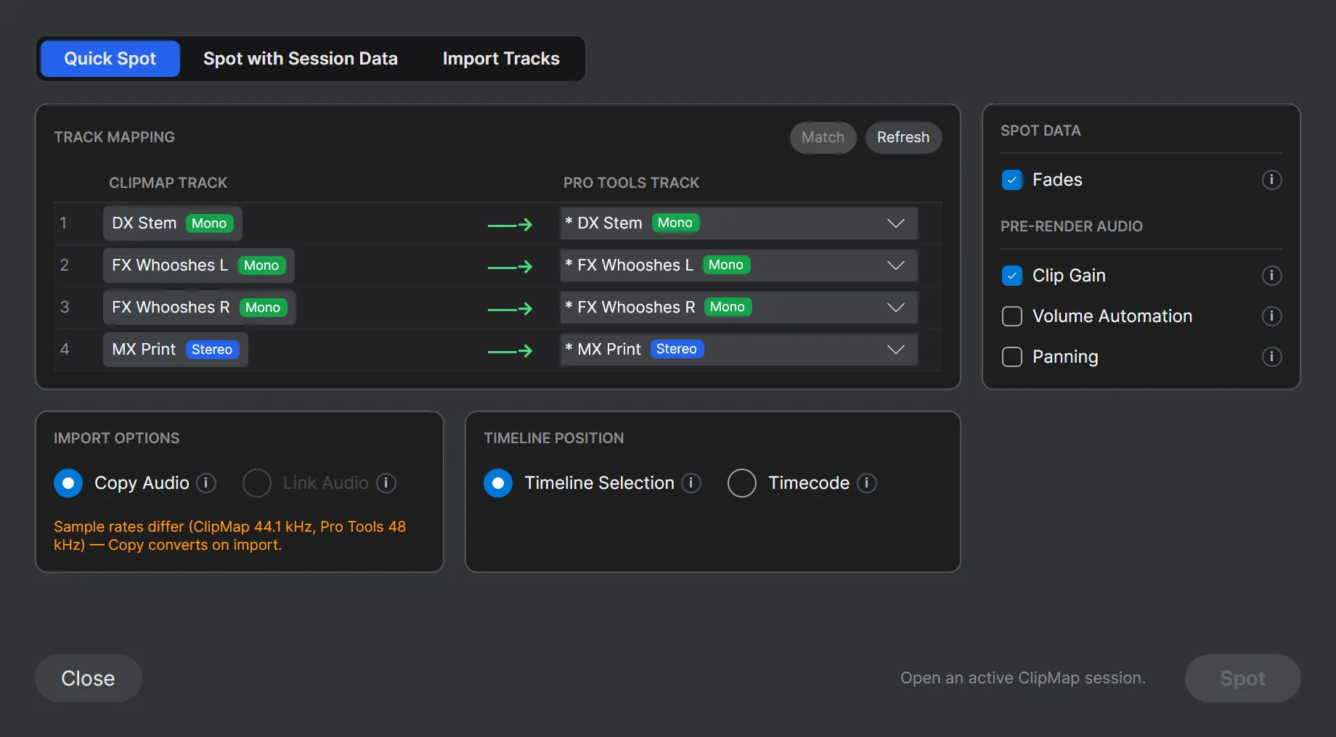The width and height of the screenshot is (1336, 737).
Task: Uncheck the Fades checkbox
Action: click(x=1012, y=180)
